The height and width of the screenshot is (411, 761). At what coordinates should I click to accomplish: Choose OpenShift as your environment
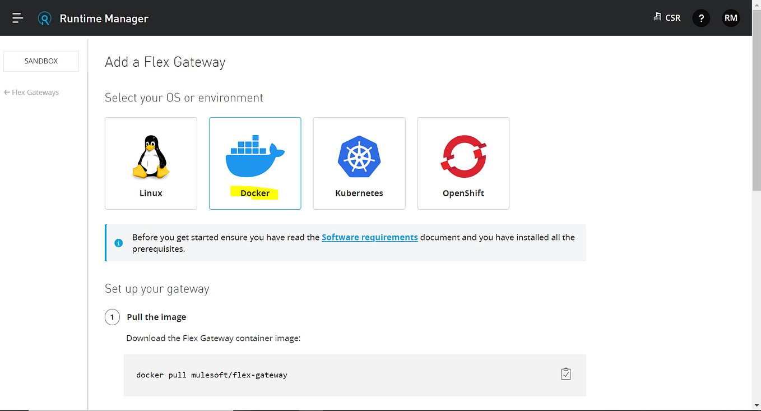463,163
